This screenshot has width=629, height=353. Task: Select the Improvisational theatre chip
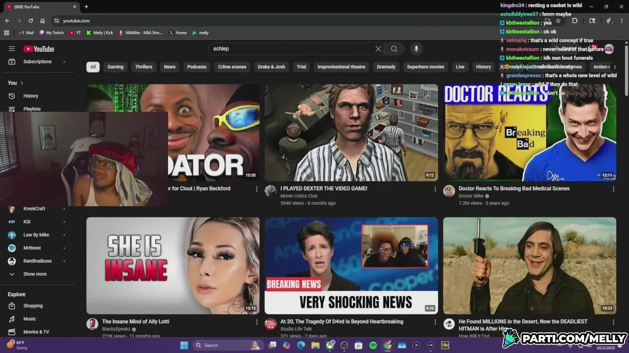pos(342,67)
